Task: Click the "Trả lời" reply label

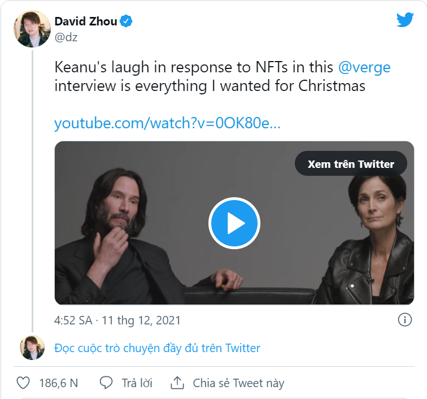Action: (x=137, y=383)
